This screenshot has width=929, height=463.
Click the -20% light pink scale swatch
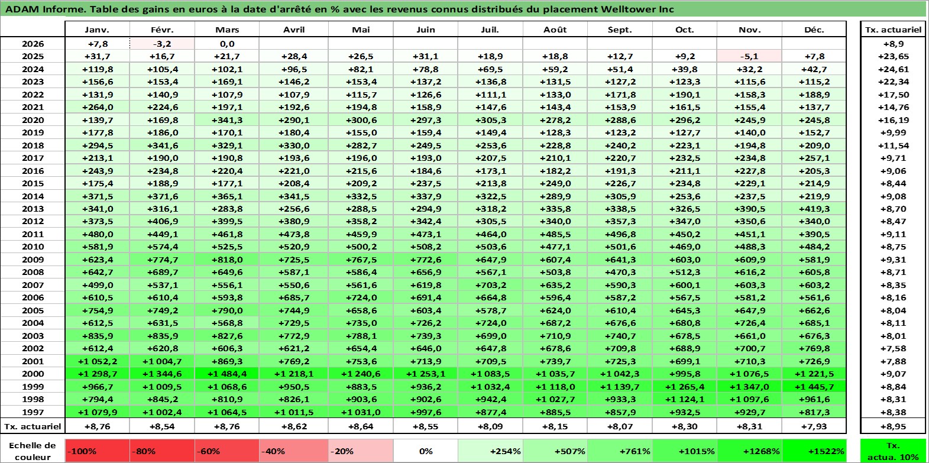[x=361, y=451]
